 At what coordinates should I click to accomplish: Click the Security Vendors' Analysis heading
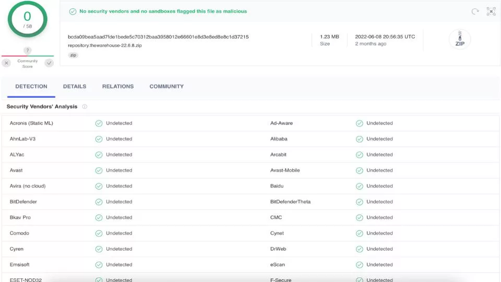tap(42, 107)
